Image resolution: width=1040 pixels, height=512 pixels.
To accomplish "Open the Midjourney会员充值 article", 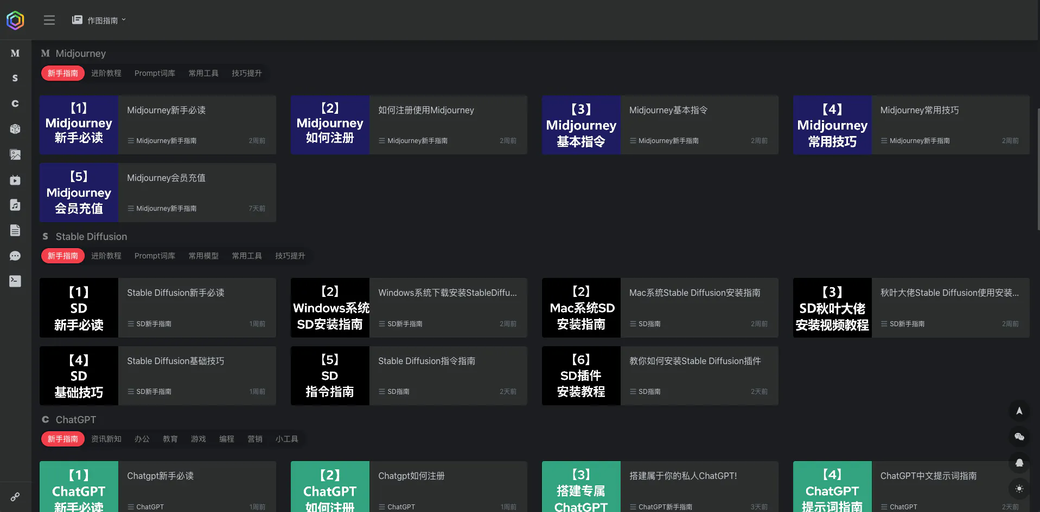I will tap(166, 178).
